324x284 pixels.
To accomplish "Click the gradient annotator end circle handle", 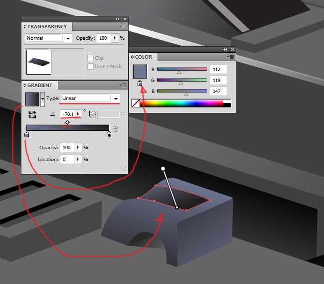I will 163,169.
